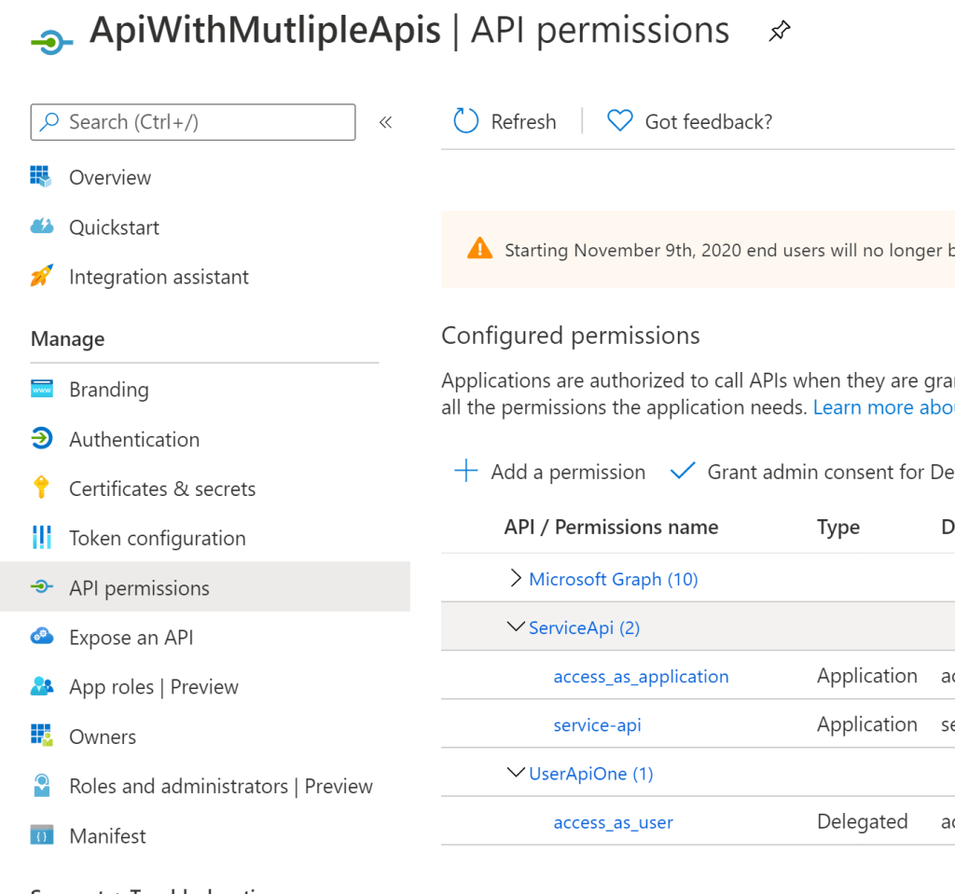The width and height of the screenshot is (955, 894).
Task: Click the Authentication arrow icon
Action: [41, 438]
